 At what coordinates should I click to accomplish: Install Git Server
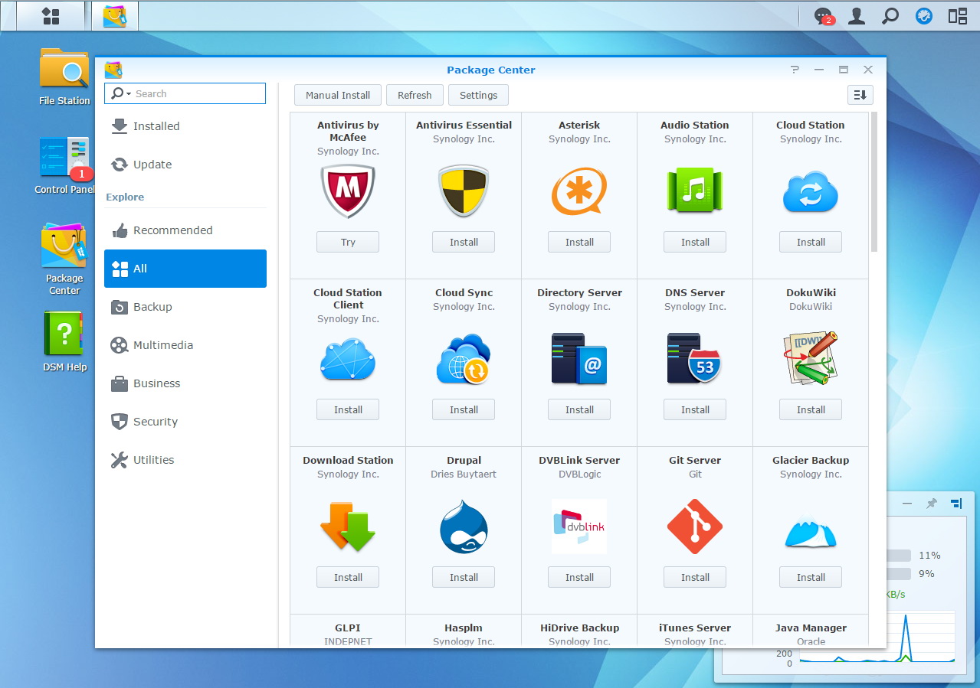coord(695,577)
